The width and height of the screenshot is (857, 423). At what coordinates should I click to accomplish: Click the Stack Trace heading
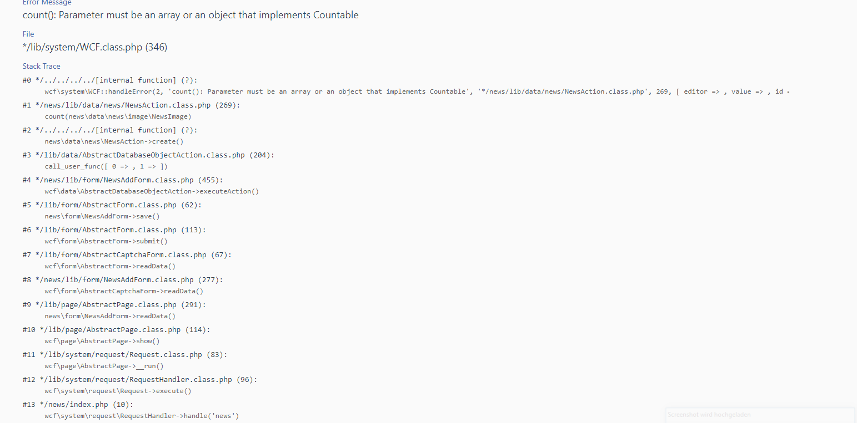(x=42, y=66)
